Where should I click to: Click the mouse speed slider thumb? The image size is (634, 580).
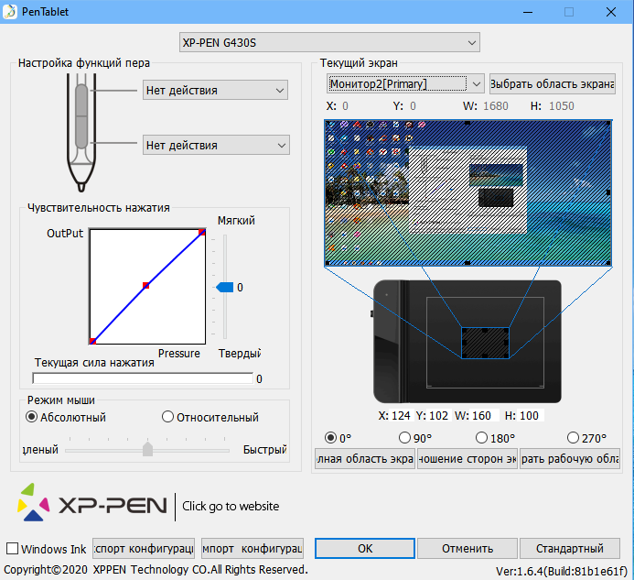pyautogui.click(x=147, y=449)
